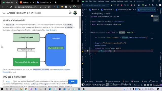This screenshot has height=91, width=162.
Task: Open device selector Xiaomi Redmi Note 9 Pro
Action: click(x=96, y=5)
